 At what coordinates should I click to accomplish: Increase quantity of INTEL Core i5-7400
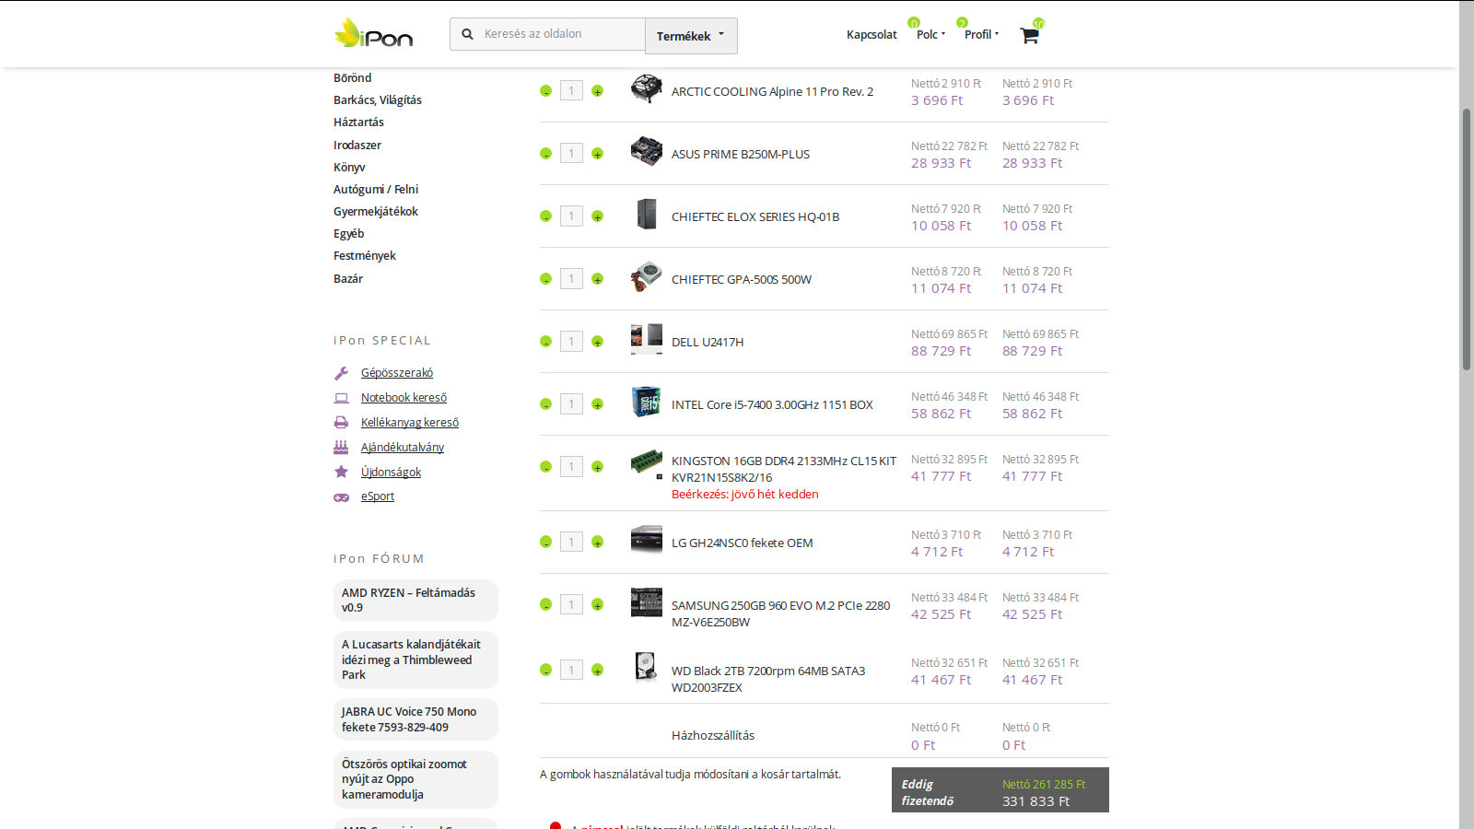click(x=597, y=404)
